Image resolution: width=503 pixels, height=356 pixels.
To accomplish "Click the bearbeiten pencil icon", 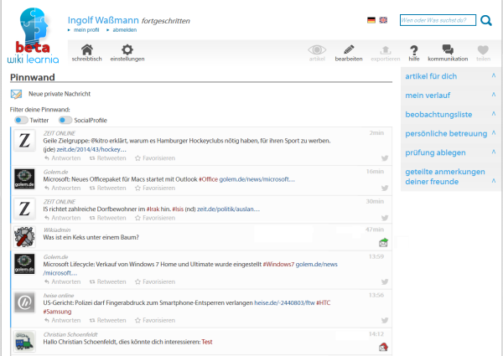I will [x=349, y=49].
